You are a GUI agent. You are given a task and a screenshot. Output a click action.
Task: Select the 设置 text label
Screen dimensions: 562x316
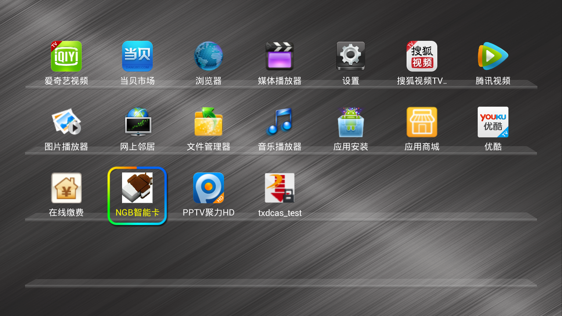(351, 81)
